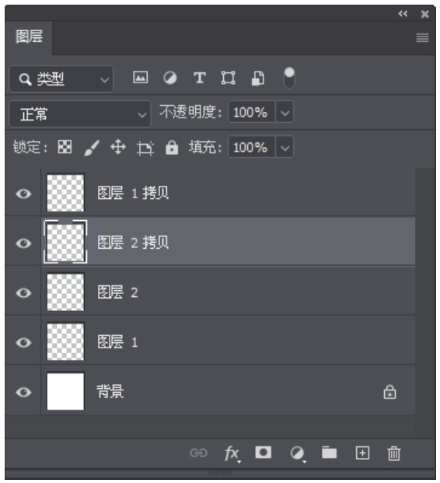This screenshot has height=483, width=440.
Task: Lock transparent pixels checkerboard icon
Action: tap(65, 147)
